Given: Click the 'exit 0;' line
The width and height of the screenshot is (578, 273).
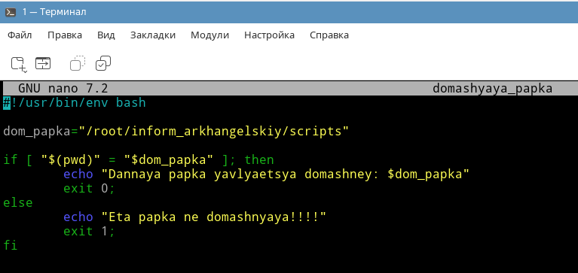Looking at the screenshot, I should (89, 188).
